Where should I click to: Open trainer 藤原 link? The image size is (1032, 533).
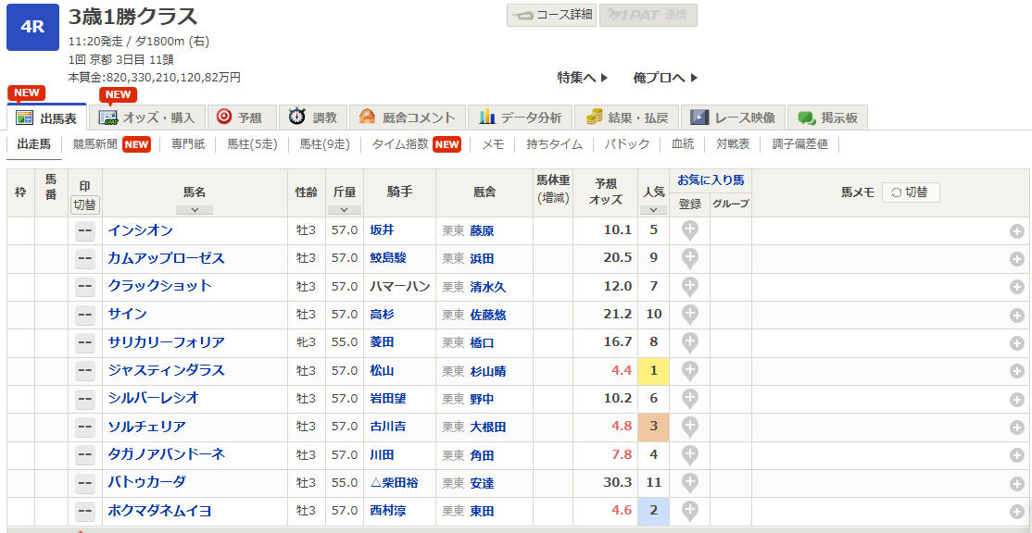(x=482, y=231)
